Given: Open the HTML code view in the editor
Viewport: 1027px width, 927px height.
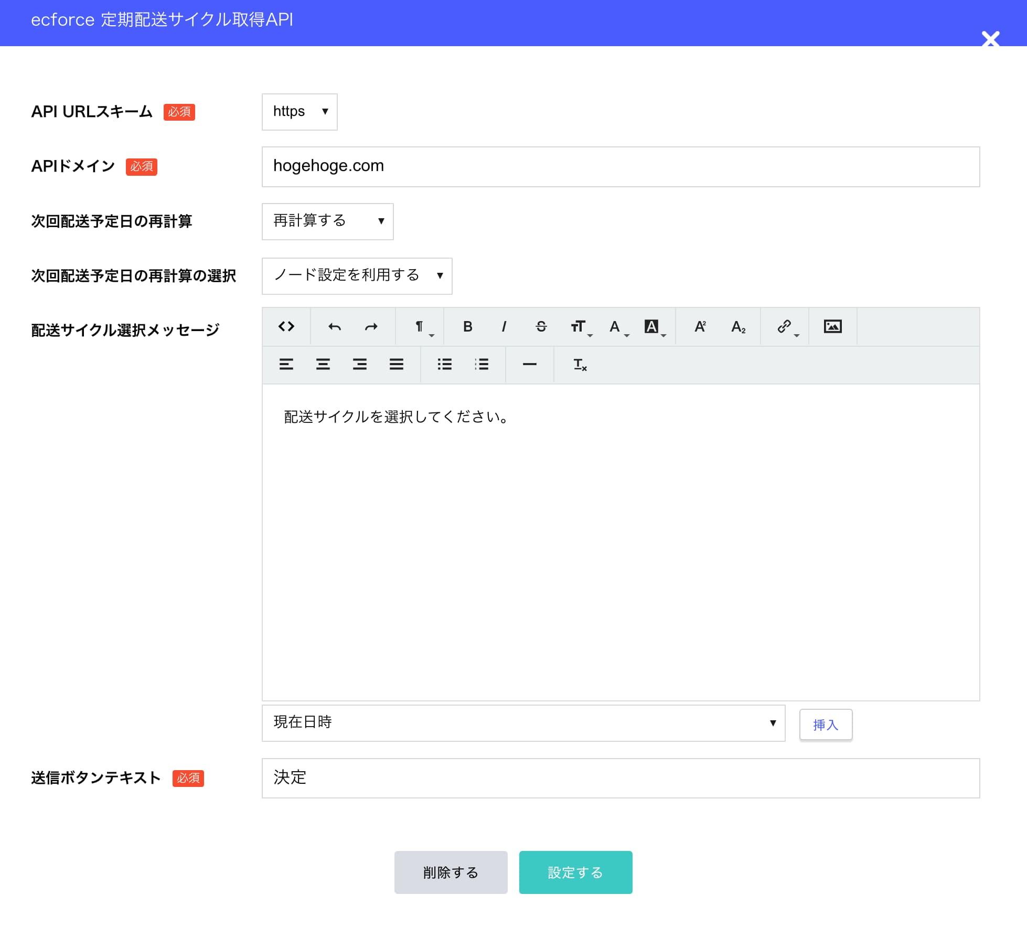Looking at the screenshot, I should pyautogui.click(x=286, y=326).
